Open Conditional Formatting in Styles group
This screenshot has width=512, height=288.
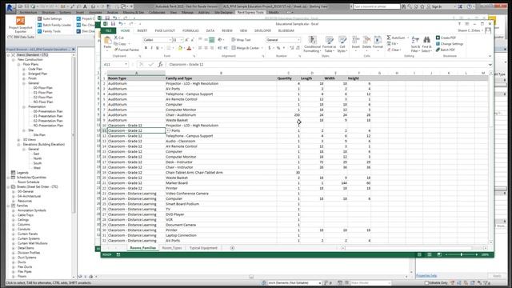pyautogui.click(x=312, y=44)
